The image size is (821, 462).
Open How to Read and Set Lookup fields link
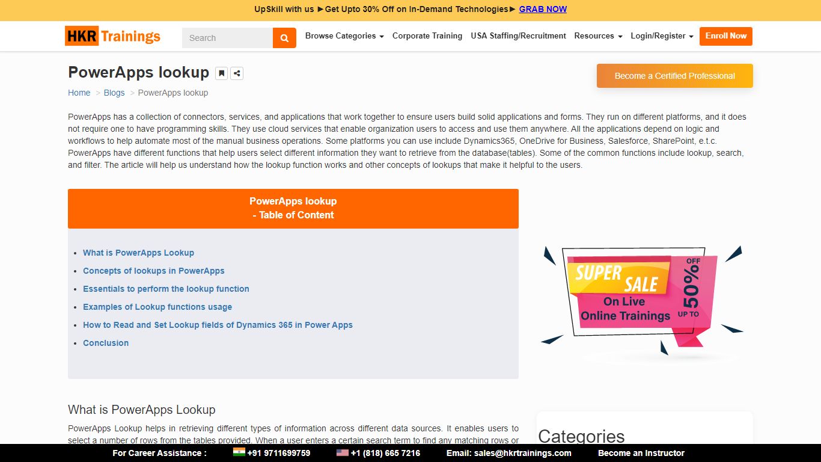[x=218, y=325]
